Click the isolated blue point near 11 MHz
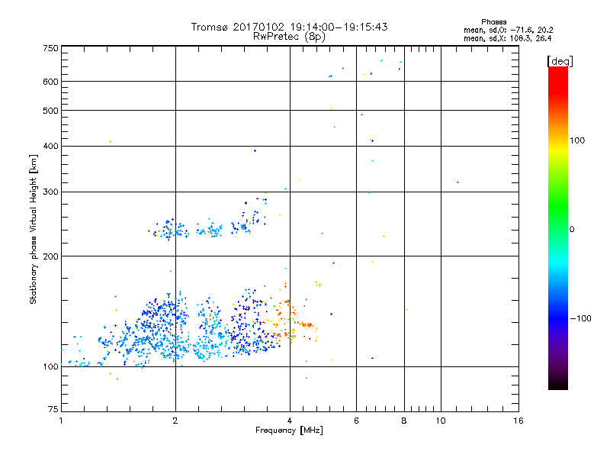Viewport: 610px width, 458px height. point(458,182)
